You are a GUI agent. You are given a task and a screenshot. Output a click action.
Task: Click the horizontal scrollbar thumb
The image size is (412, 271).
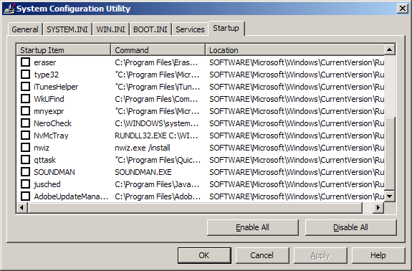click(x=195, y=208)
